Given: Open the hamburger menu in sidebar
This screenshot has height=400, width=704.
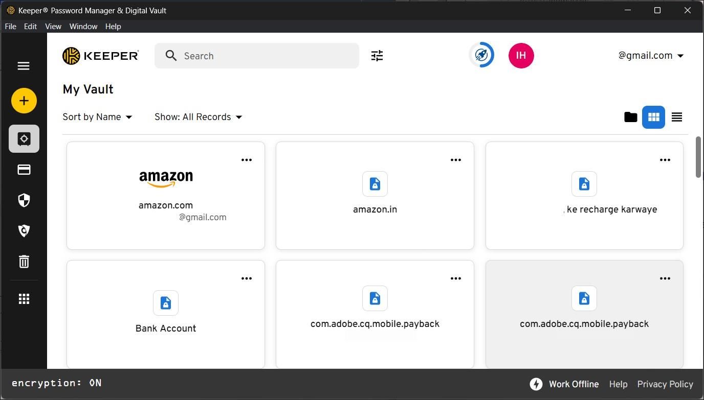Looking at the screenshot, I should (24, 66).
